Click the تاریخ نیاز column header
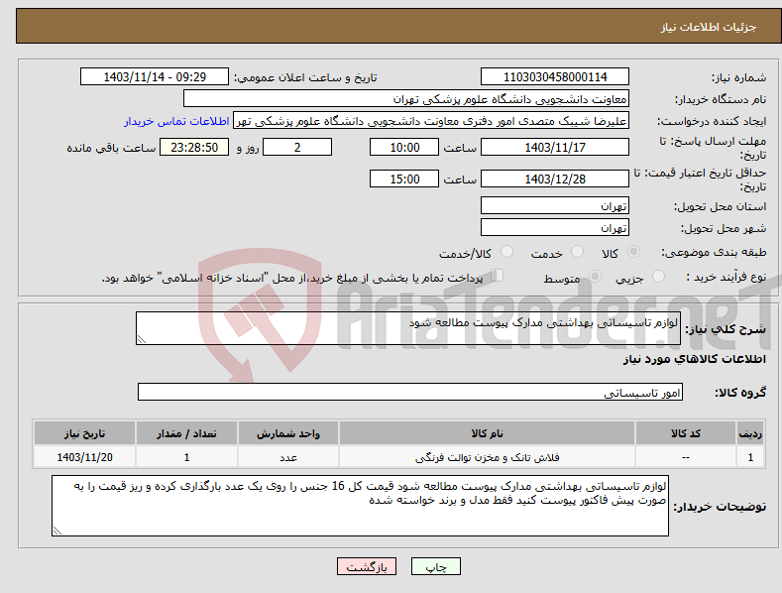The width and height of the screenshot is (782, 593). pos(85,433)
